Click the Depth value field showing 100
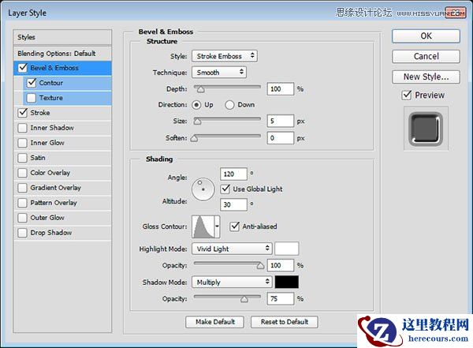Screen dimensions: 473x348 [x=280, y=89]
